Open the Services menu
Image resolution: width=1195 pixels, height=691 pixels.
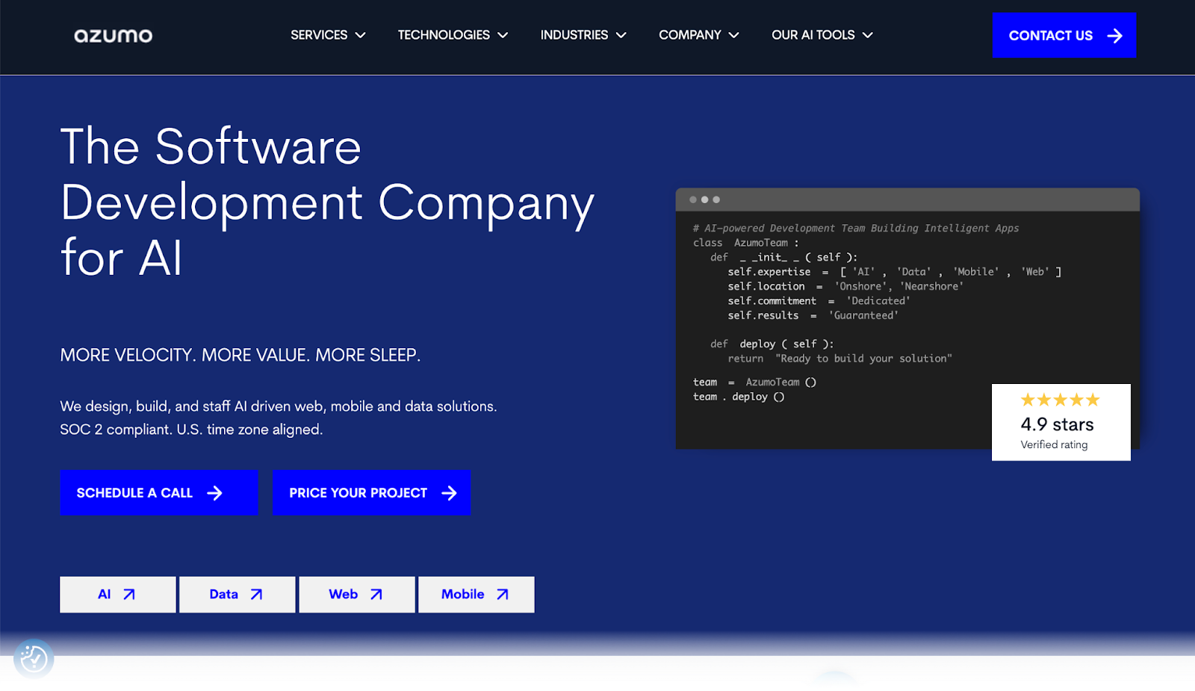(x=328, y=35)
